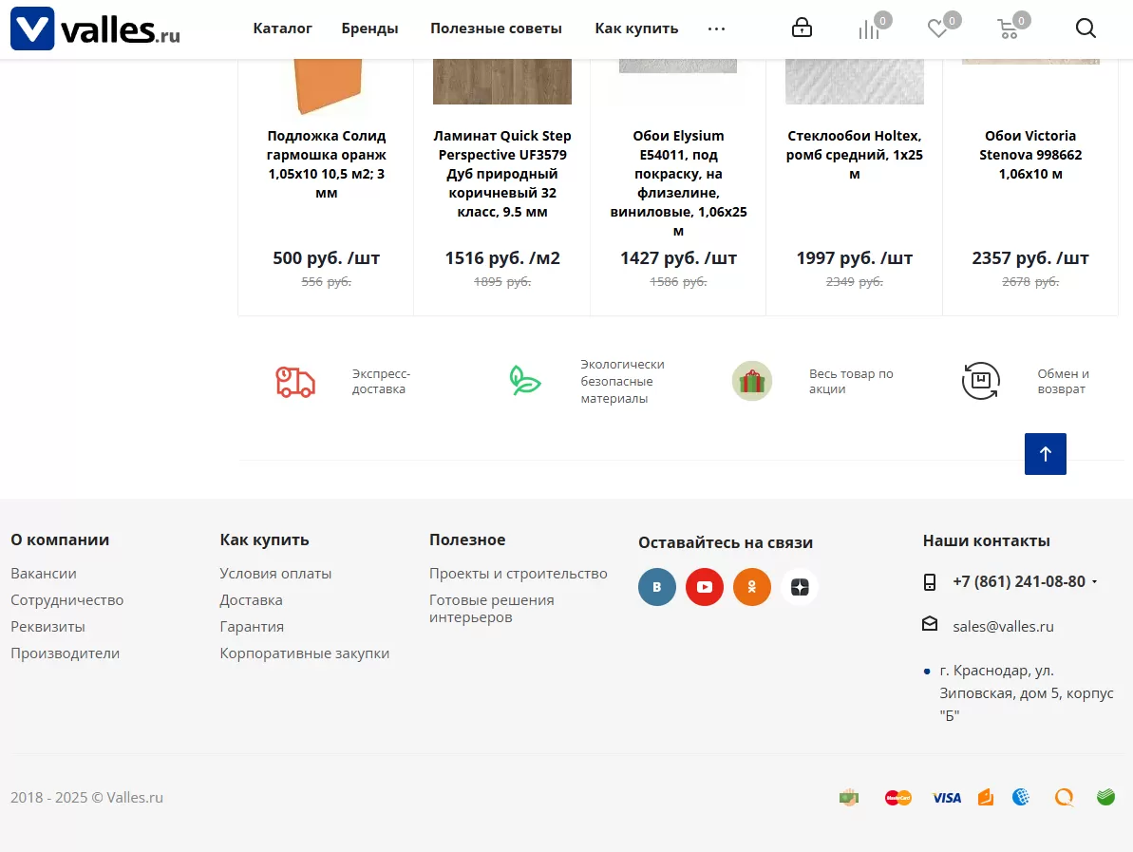Open the shopping cart icon

click(x=1009, y=29)
